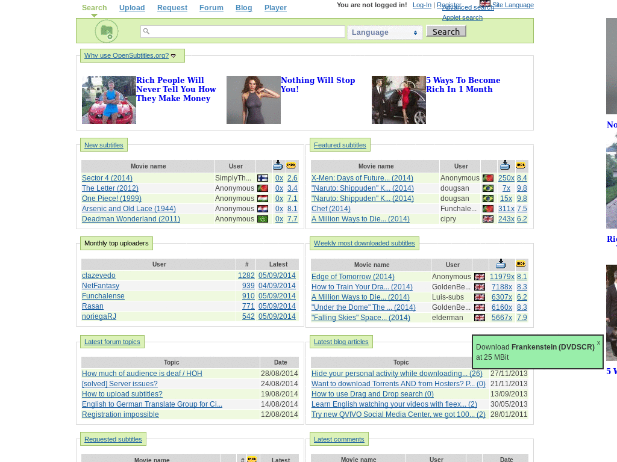Open Sector 4 (2014) subtitle link
Screen dimensions: 617x462
click(x=107, y=178)
